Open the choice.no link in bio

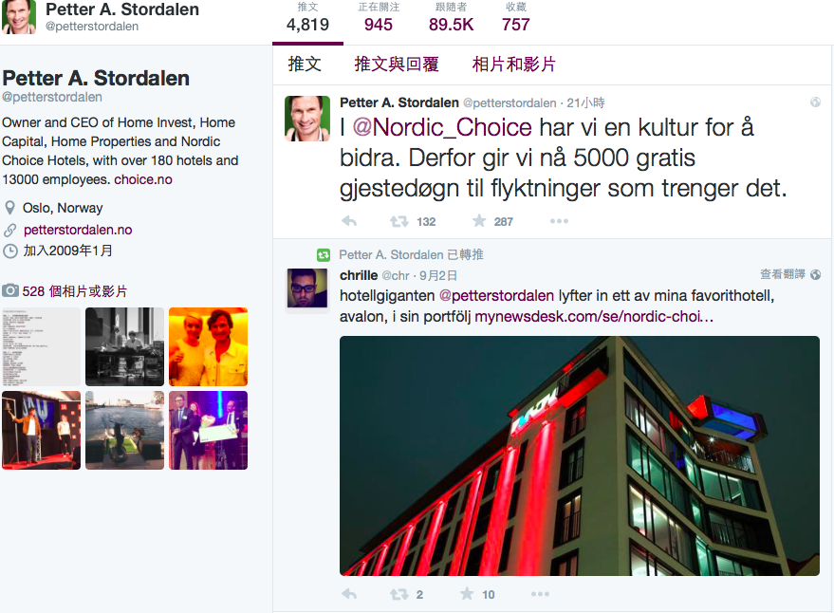(143, 179)
